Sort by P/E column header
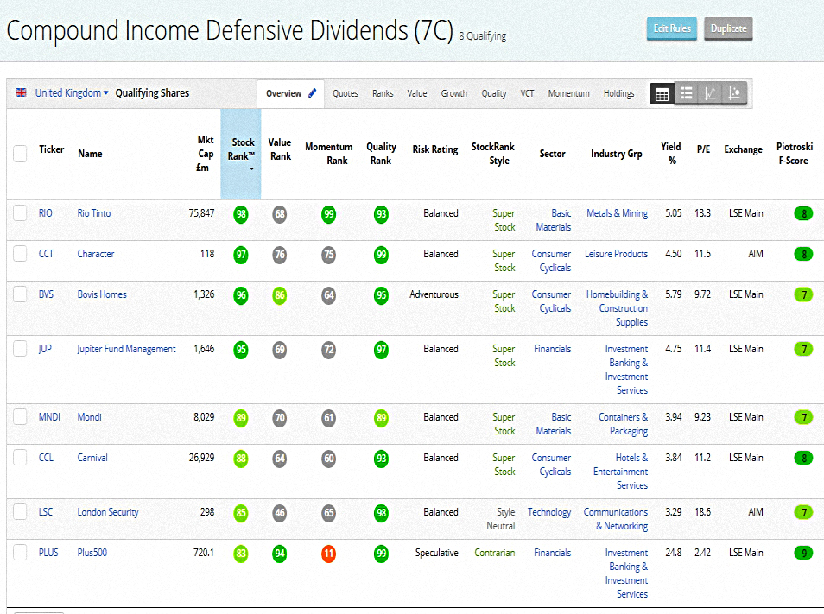This screenshot has width=824, height=614. pyautogui.click(x=703, y=149)
